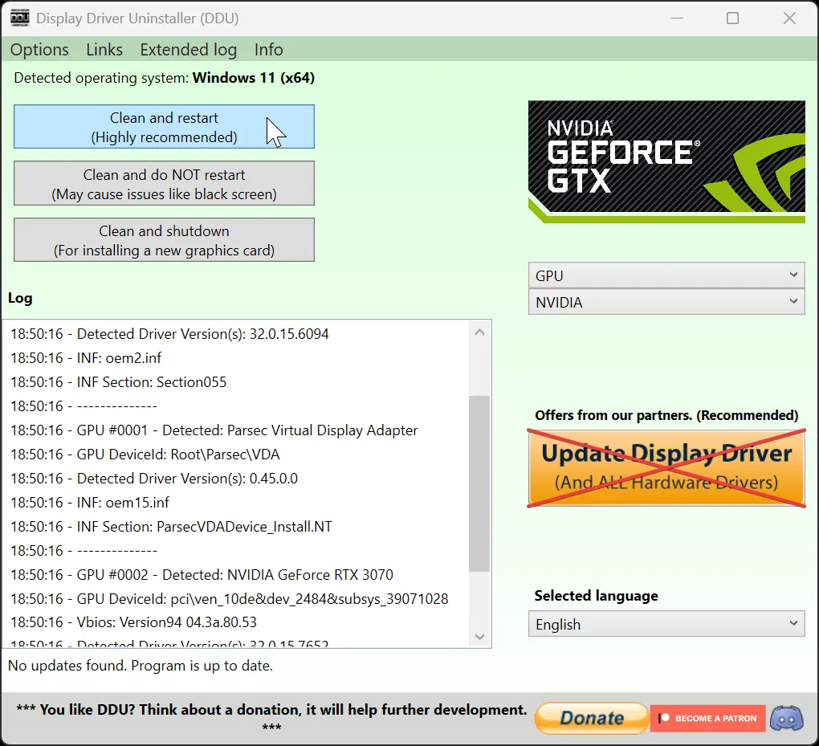Screen dimensions: 819x746
Task: Open the NVIDIA vendor dropdown
Action: click(666, 303)
